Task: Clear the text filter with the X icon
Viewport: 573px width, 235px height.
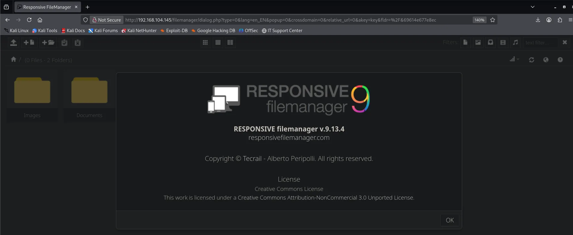Action: [x=565, y=42]
